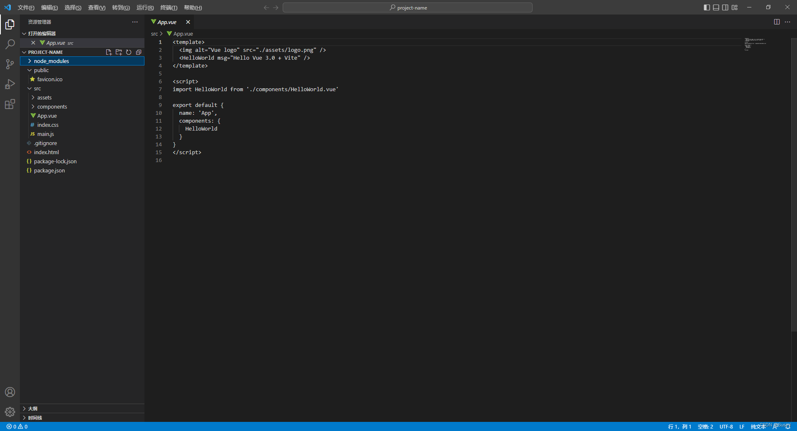
Task: Change LF end of line sequence
Action: pyautogui.click(x=742, y=426)
